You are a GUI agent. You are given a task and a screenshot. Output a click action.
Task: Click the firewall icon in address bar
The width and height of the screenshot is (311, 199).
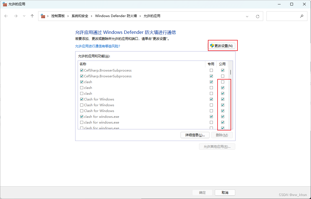43,16
